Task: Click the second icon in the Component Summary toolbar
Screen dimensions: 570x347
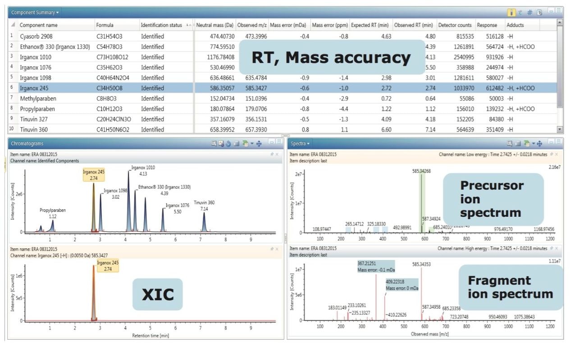Action: pyautogui.click(x=520, y=12)
